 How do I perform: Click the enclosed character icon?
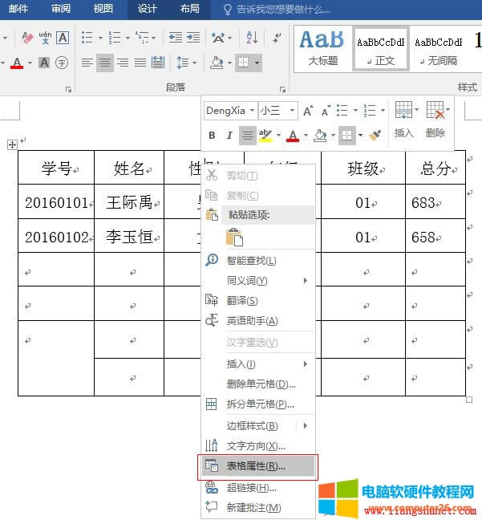(62, 63)
